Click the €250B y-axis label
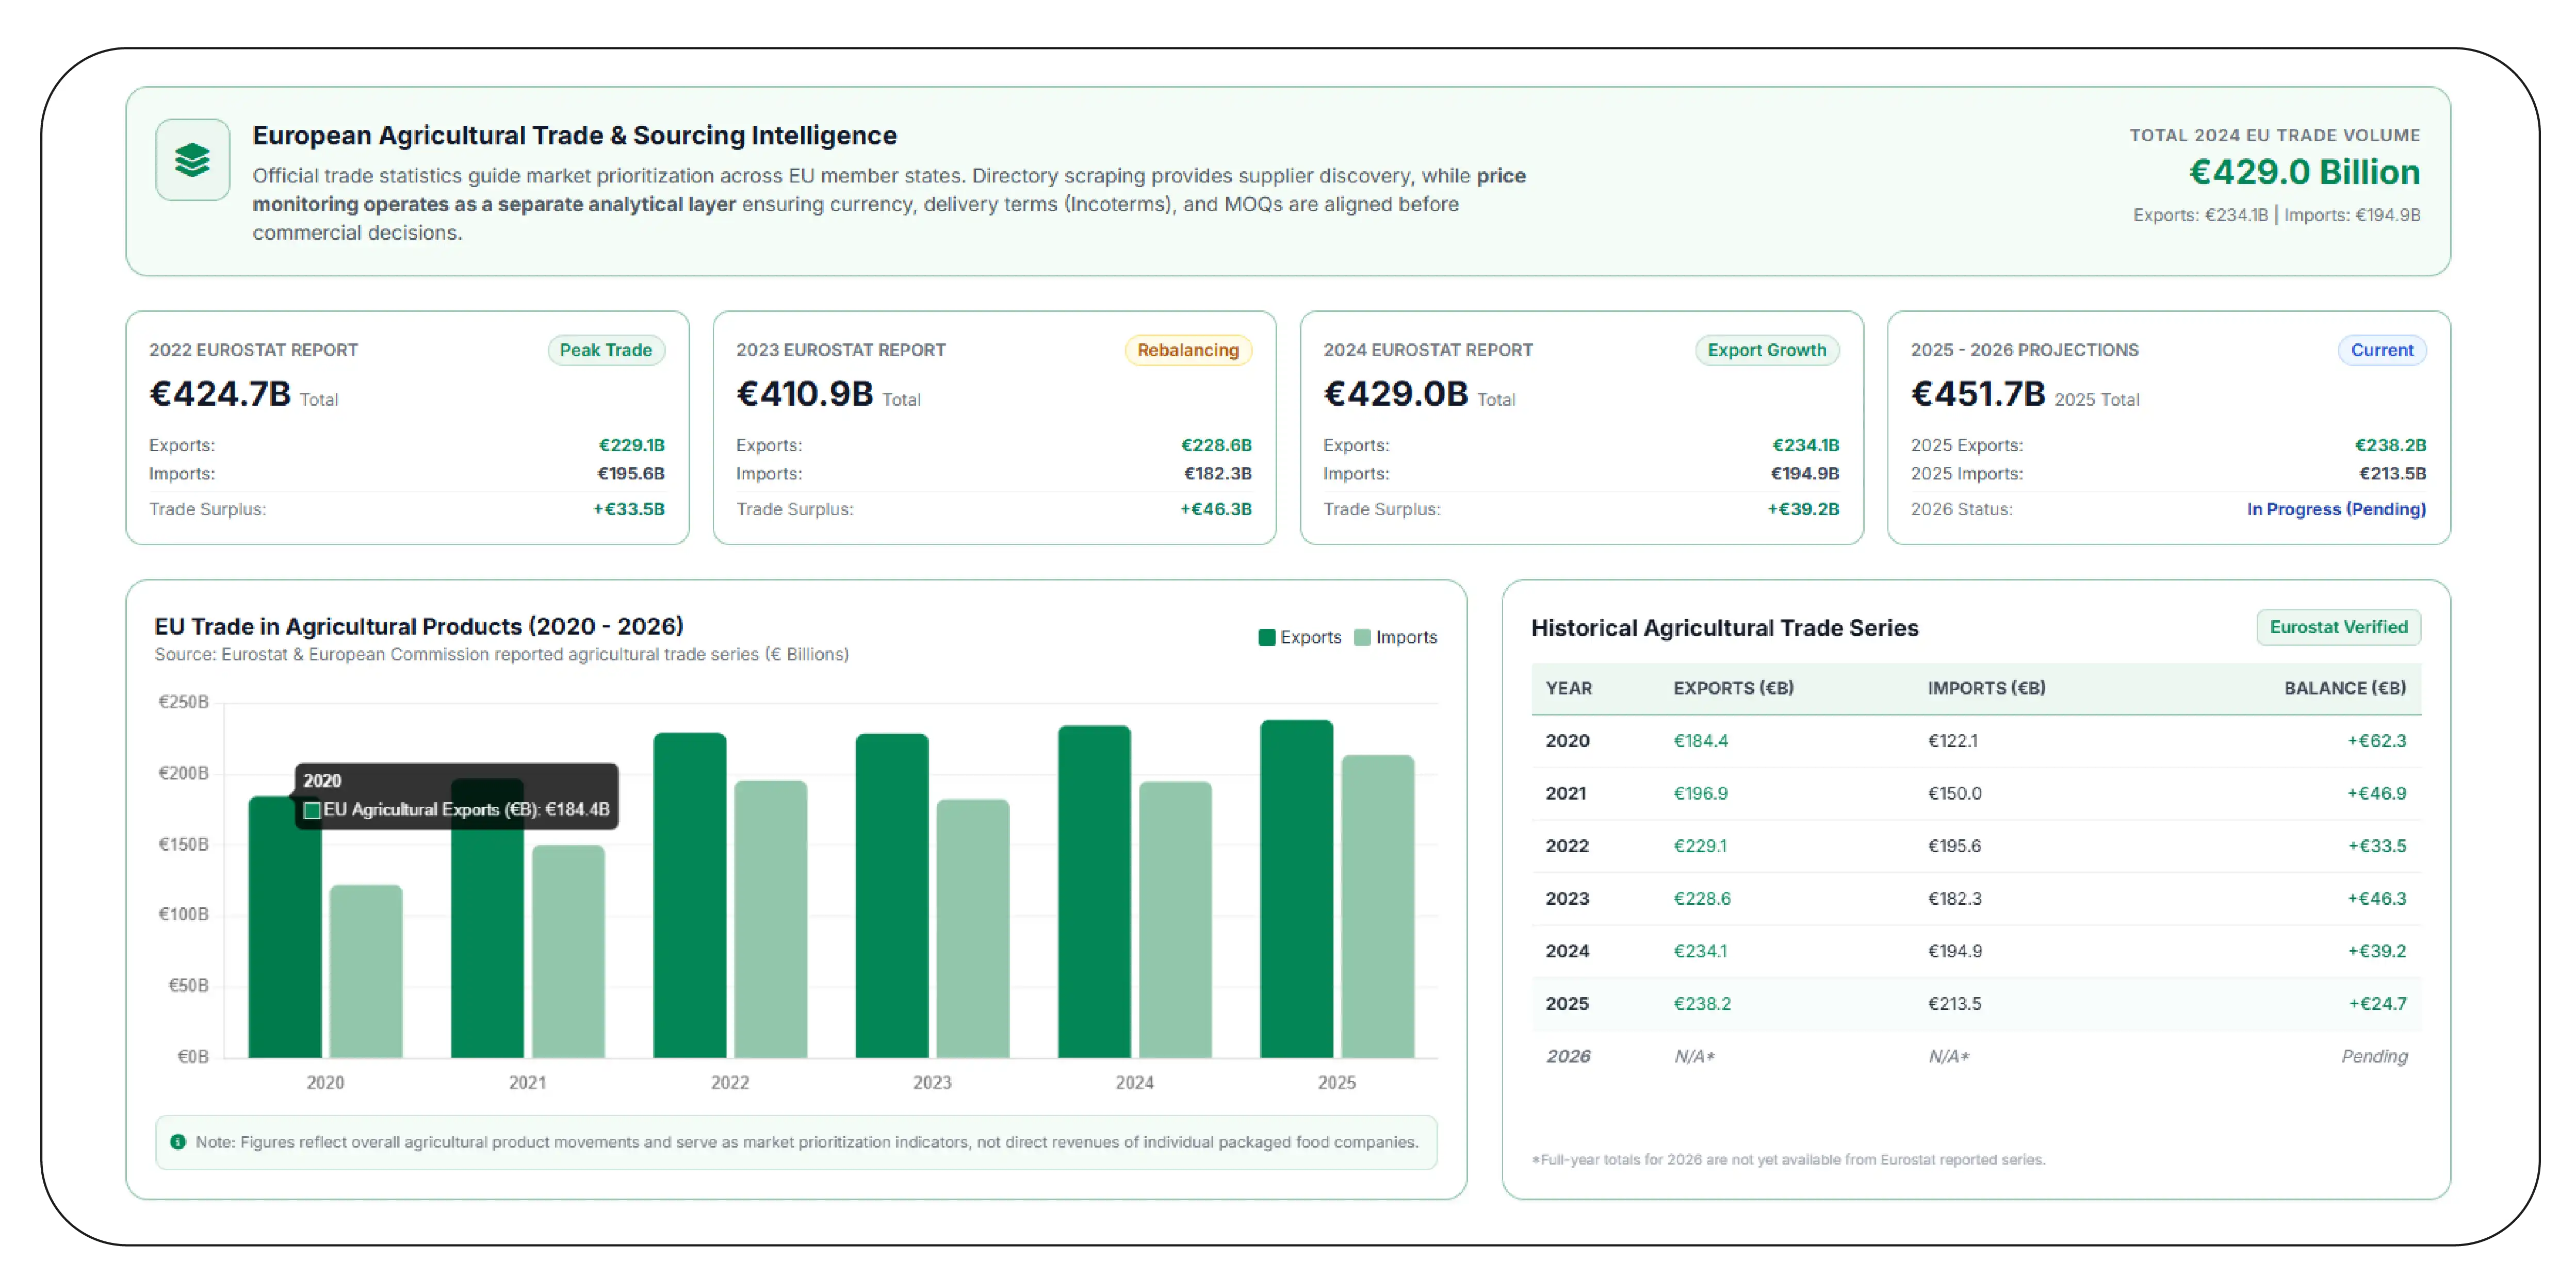Screen dimensions: 2576x1278 (183, 702)
